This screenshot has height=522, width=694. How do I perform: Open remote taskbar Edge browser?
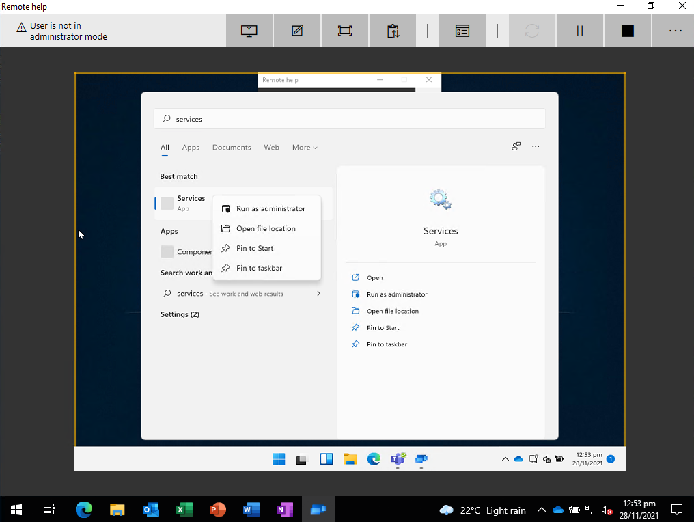coord(374,459)
